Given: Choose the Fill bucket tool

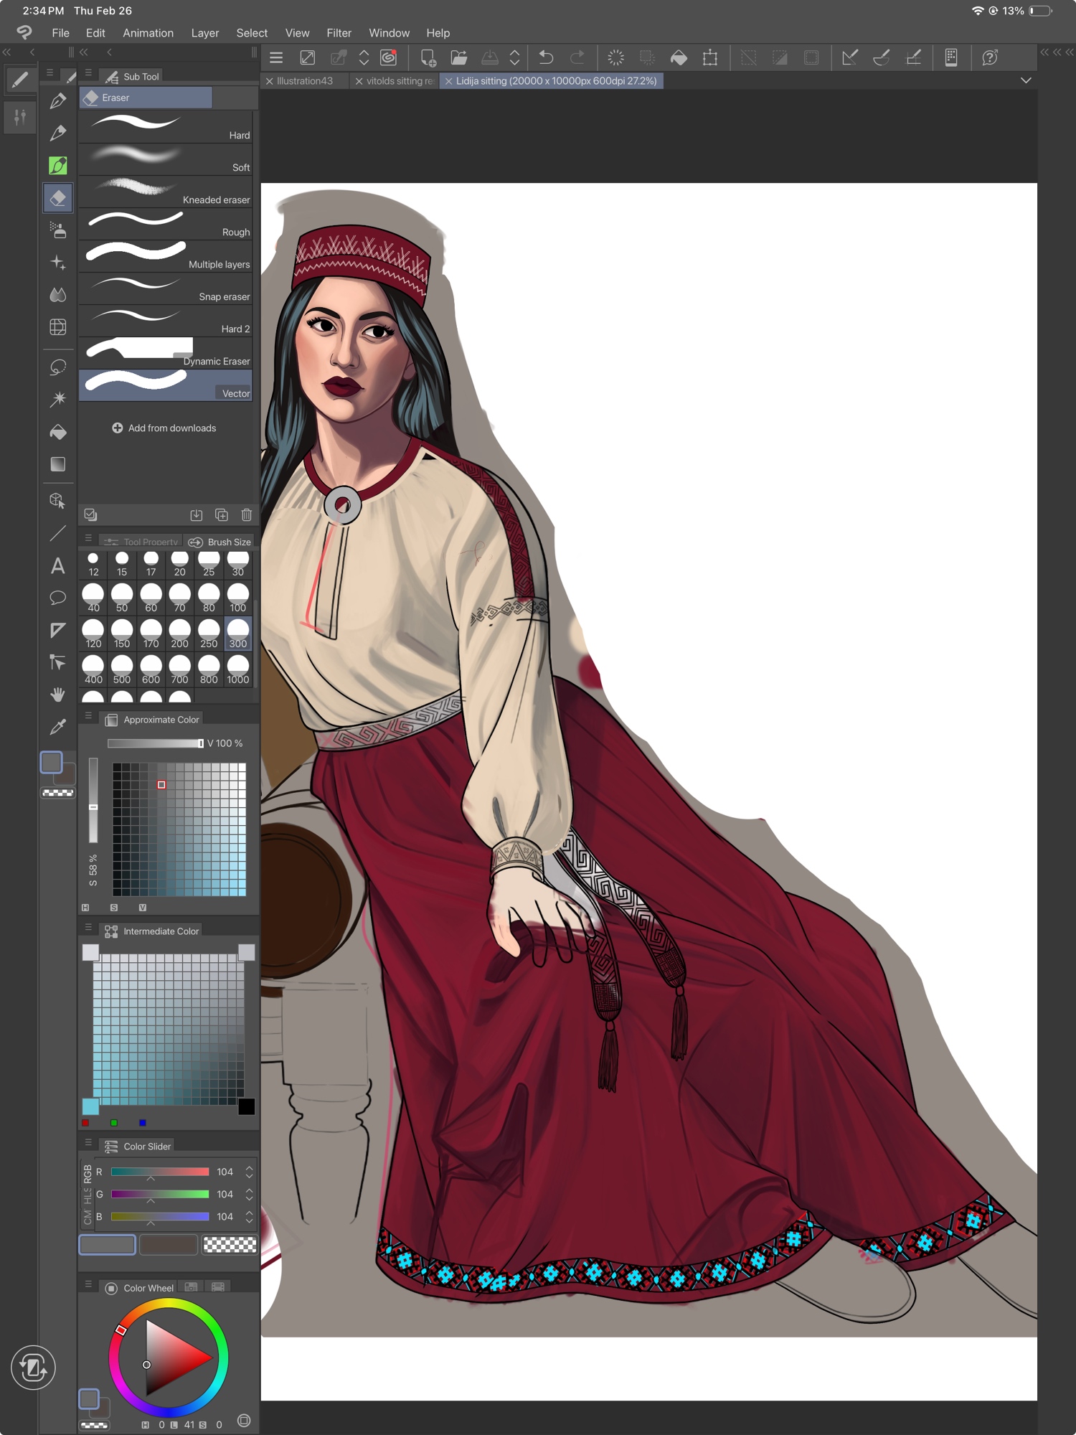Looking at the screenshot, I should pyautogui.click(x=58, y=432).
